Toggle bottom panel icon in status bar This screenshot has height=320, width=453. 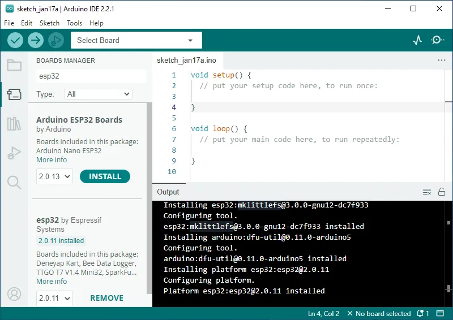click(440, 313)
